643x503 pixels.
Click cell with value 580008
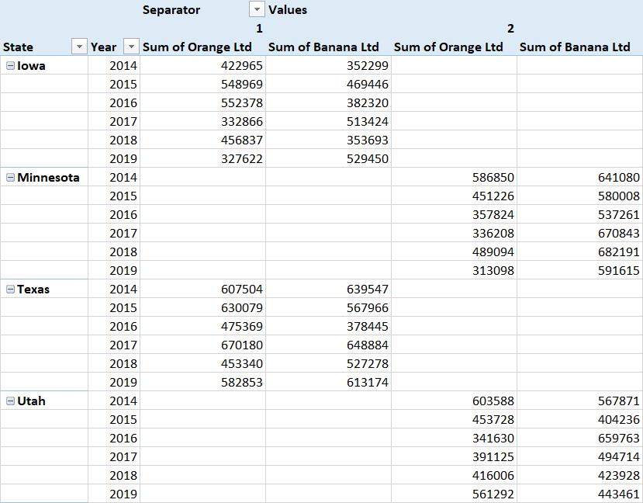580,196
